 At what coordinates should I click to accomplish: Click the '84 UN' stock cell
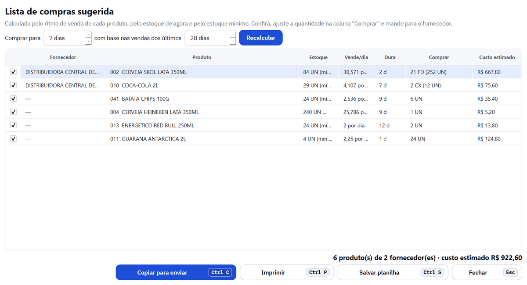point(318,72)
